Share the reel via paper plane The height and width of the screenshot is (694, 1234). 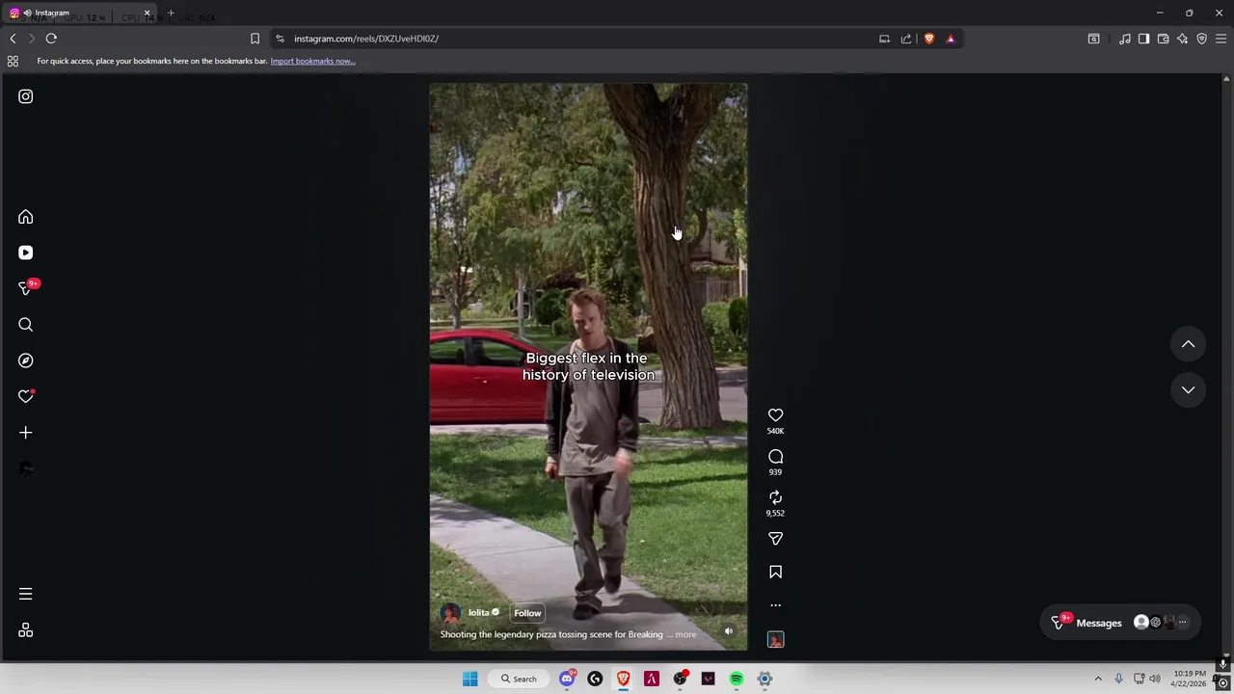[x=775, y=539]
